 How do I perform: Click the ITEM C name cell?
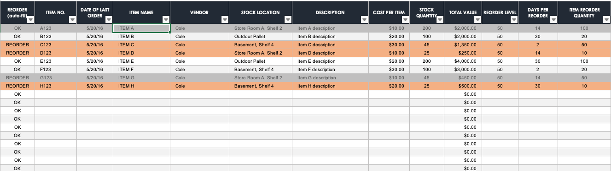point(141,44)
